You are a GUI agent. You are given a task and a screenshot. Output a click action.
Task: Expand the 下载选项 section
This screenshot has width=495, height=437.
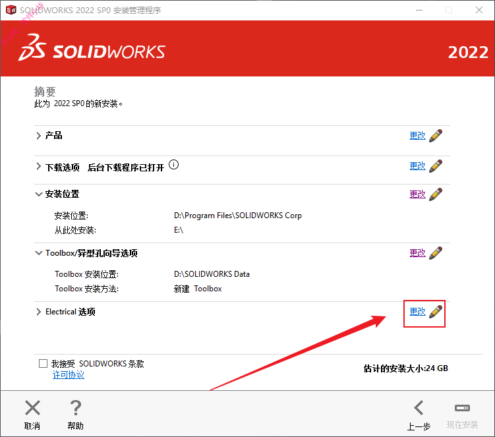click(38, 166)
